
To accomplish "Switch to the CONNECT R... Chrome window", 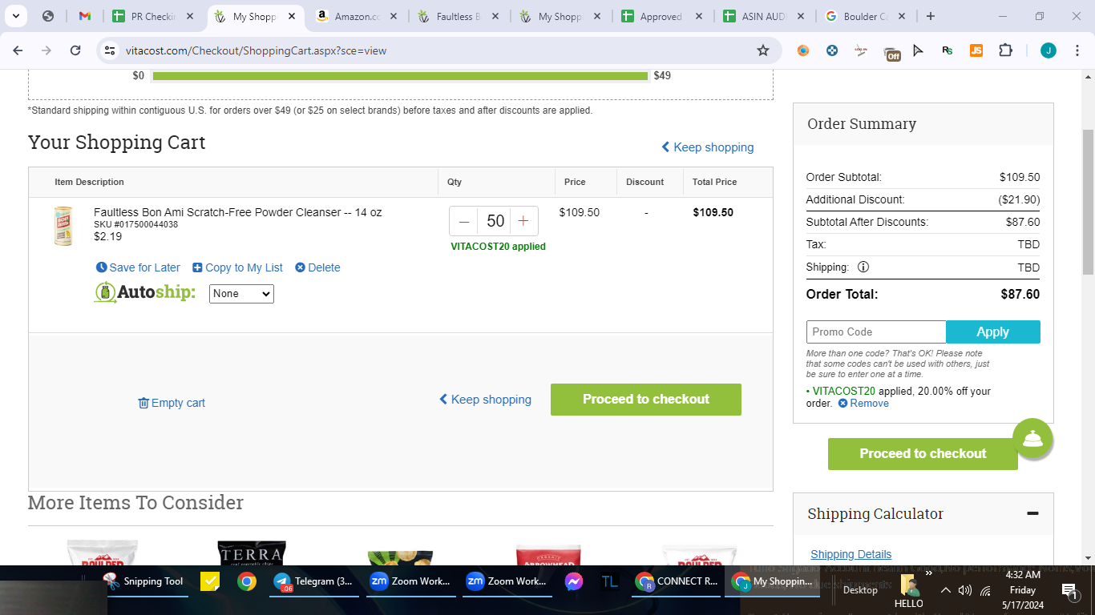I will pyautogui.click(x=677, y=581).
